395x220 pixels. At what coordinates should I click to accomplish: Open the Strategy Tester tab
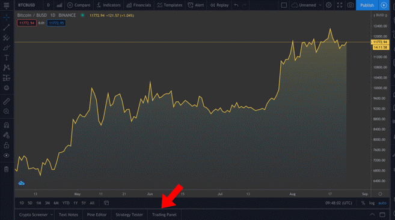129,215
